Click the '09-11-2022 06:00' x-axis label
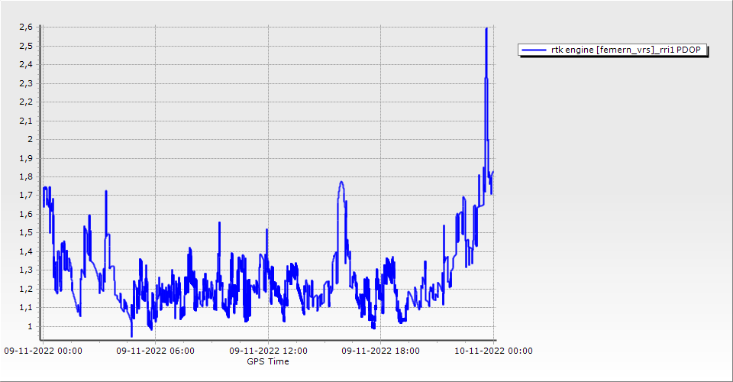 155,351
